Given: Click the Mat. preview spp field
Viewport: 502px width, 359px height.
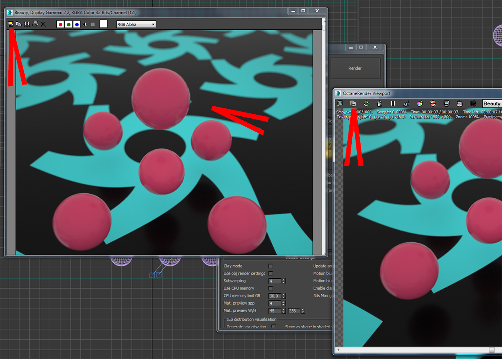Looking at the screenshot, I should (x=275, y=303).
